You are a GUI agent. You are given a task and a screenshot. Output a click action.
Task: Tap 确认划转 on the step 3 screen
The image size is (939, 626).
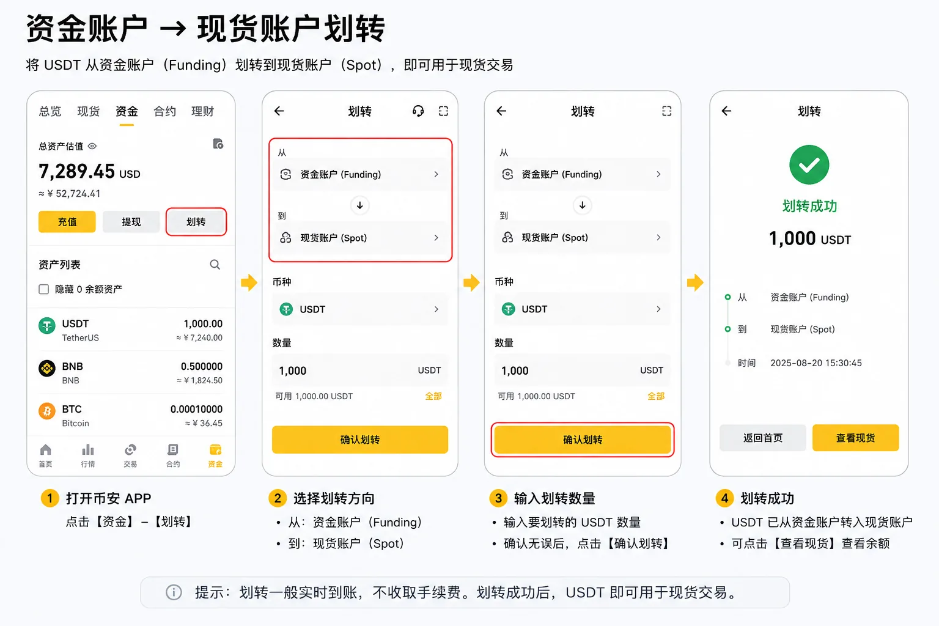click(x=583, y=440)
